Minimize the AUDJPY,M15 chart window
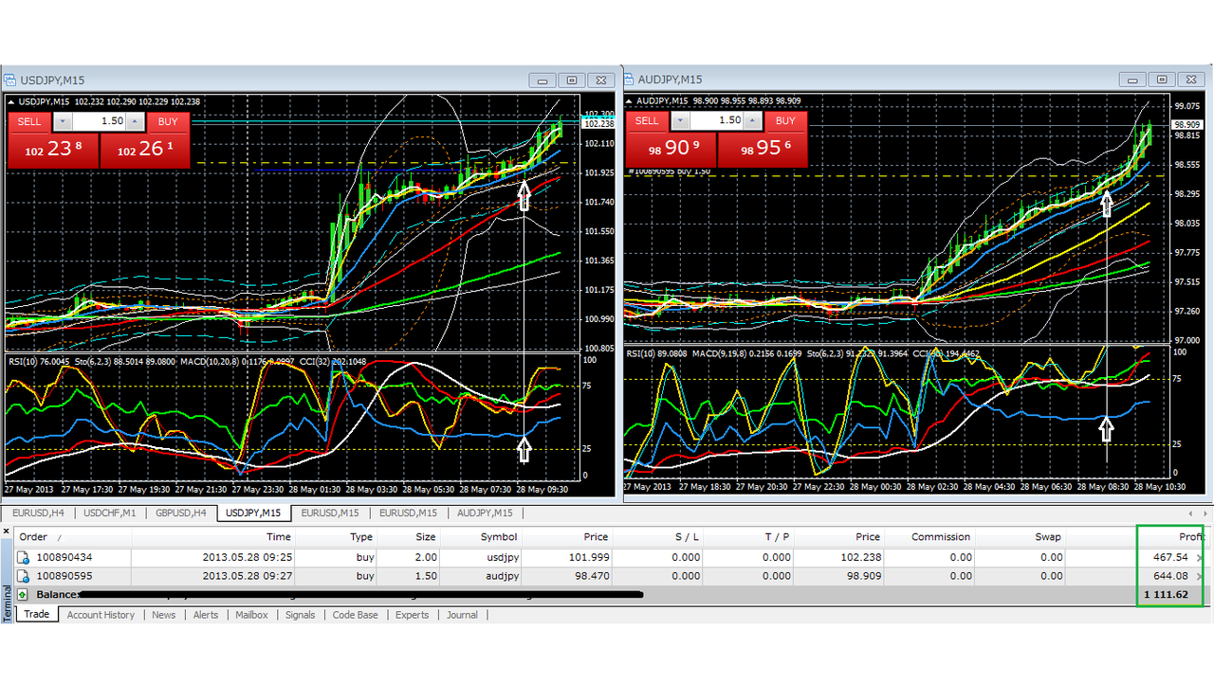The width and height of the screenshot is (1214, 684). pos(1132,81)
